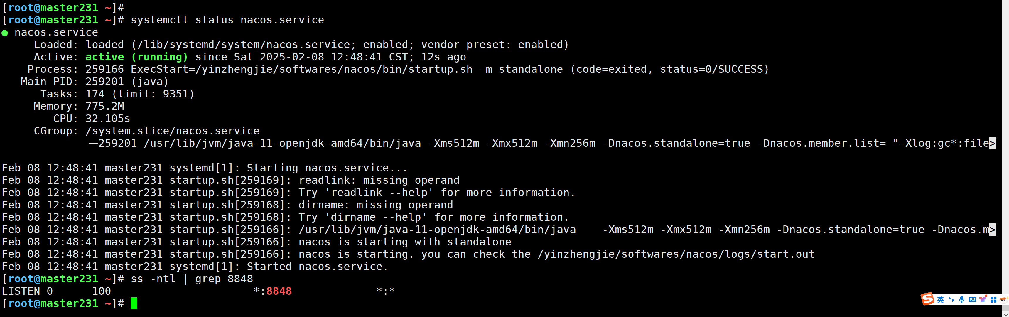Open the IME toolbox grid icon

pyautogui.click(x=993, y=300)
